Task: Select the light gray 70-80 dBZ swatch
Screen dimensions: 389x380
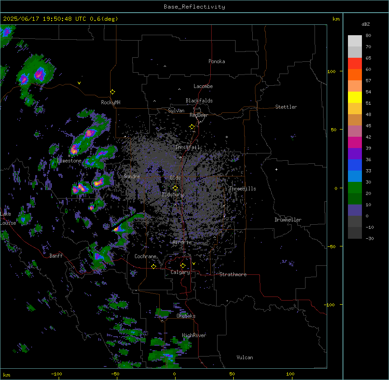Action: tap(355, 41)
